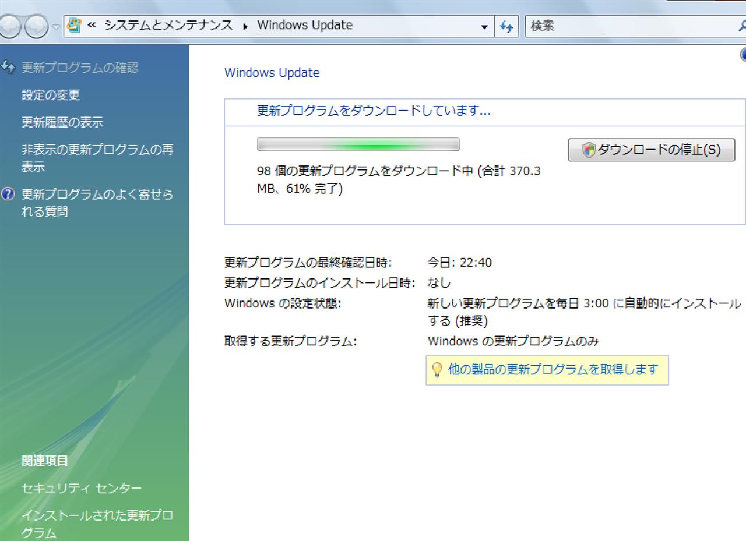
Task: Click the shield icon on stop download button
Action: [x=589, y=150]
